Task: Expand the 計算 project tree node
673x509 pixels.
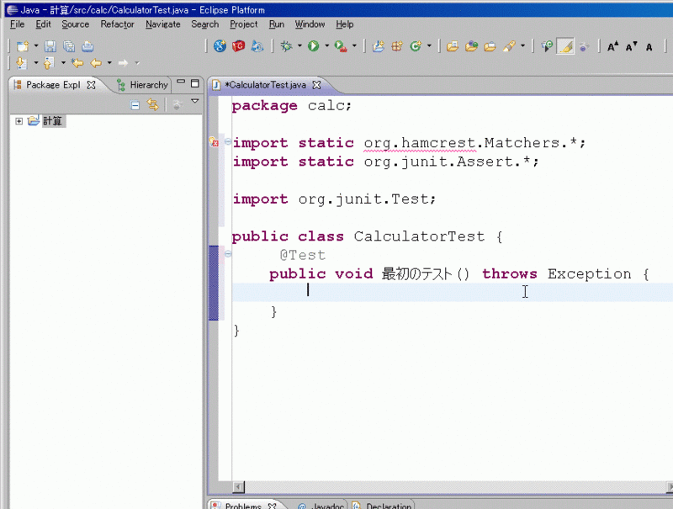Action: click(19, 121)
